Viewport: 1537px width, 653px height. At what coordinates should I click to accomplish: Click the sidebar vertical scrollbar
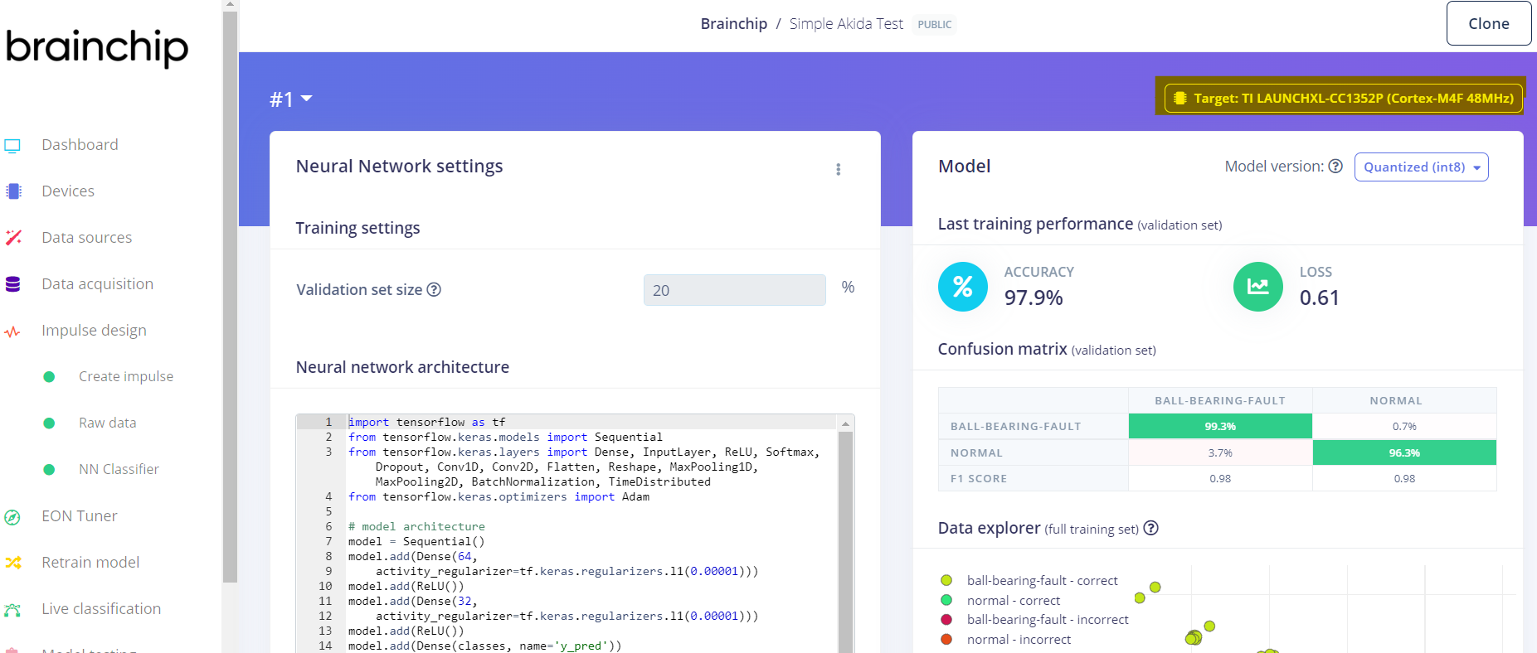click(231, 298)
